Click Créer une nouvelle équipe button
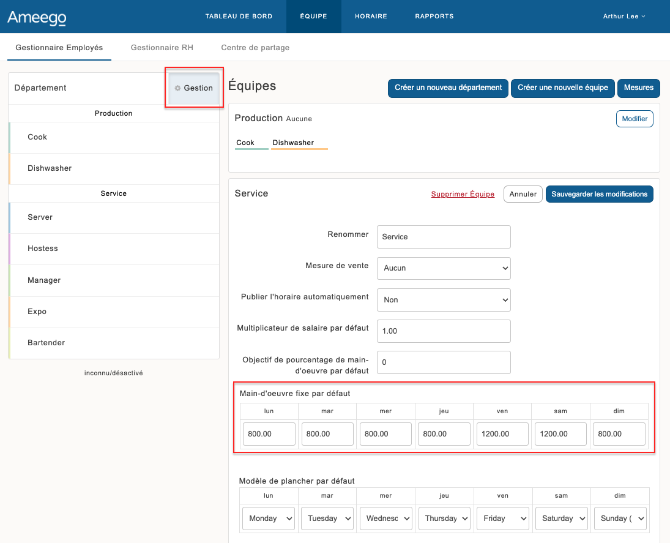Screen dimensions: 670x543 click(x=563, y=88)
